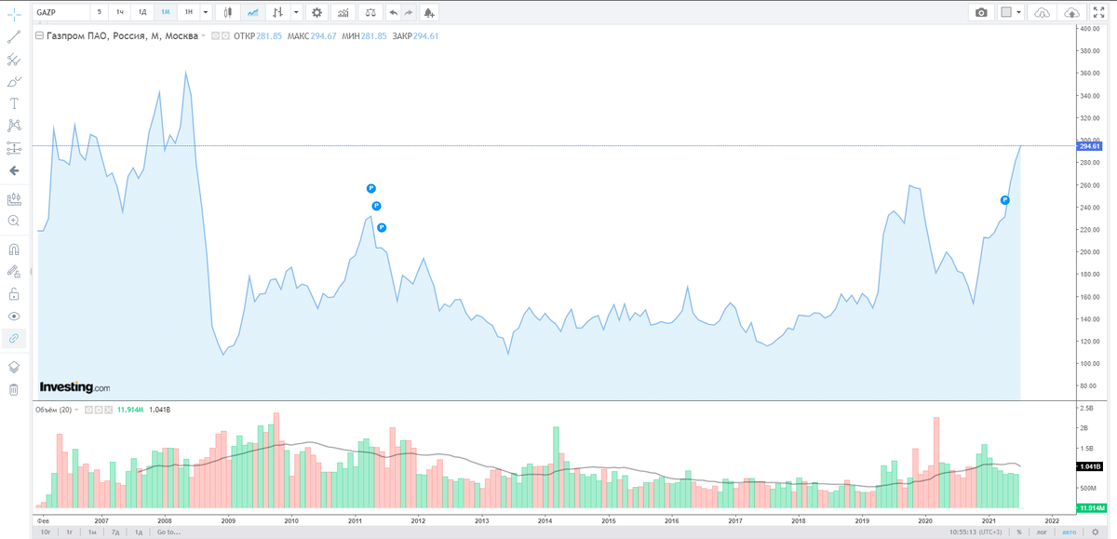
Task: Activate the zoom-in magnifier tool
Action: [x=14, y=221]
